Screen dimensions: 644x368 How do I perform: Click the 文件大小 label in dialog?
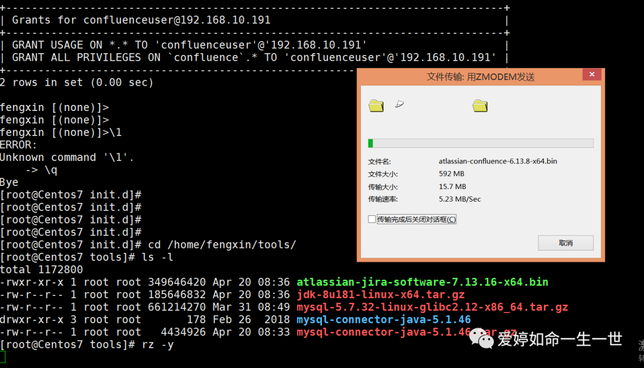[383, 174]
